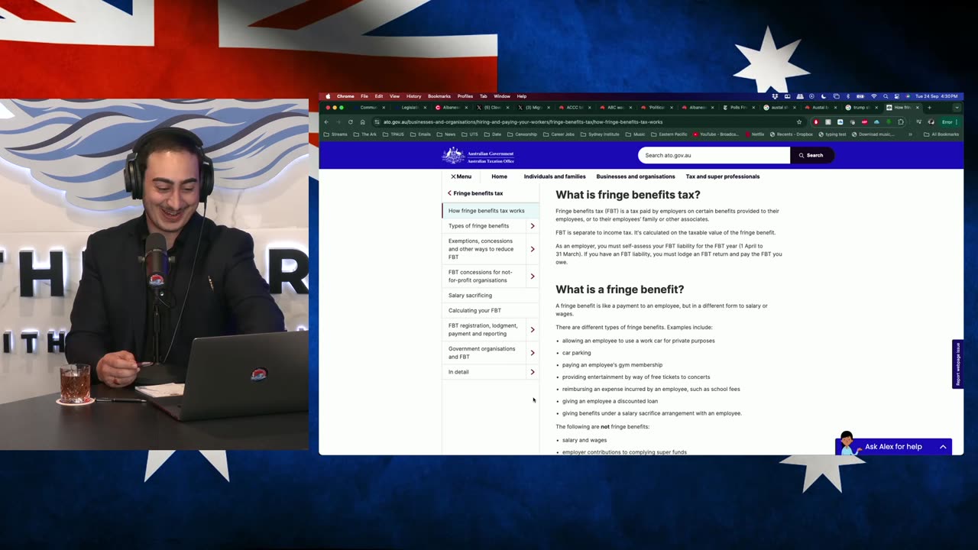Open a new tab with plus icon
The height and width of the screenshot is (550, 978).
tap(929, 108)
